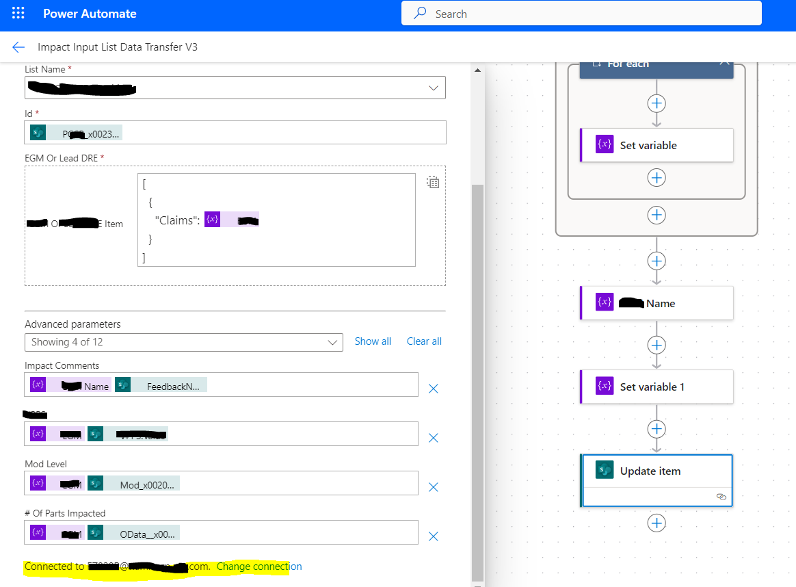This screenshot has height=587, width=796.
Task: Click the FeedbackN... token in Impact Comments
Action: 161,385
